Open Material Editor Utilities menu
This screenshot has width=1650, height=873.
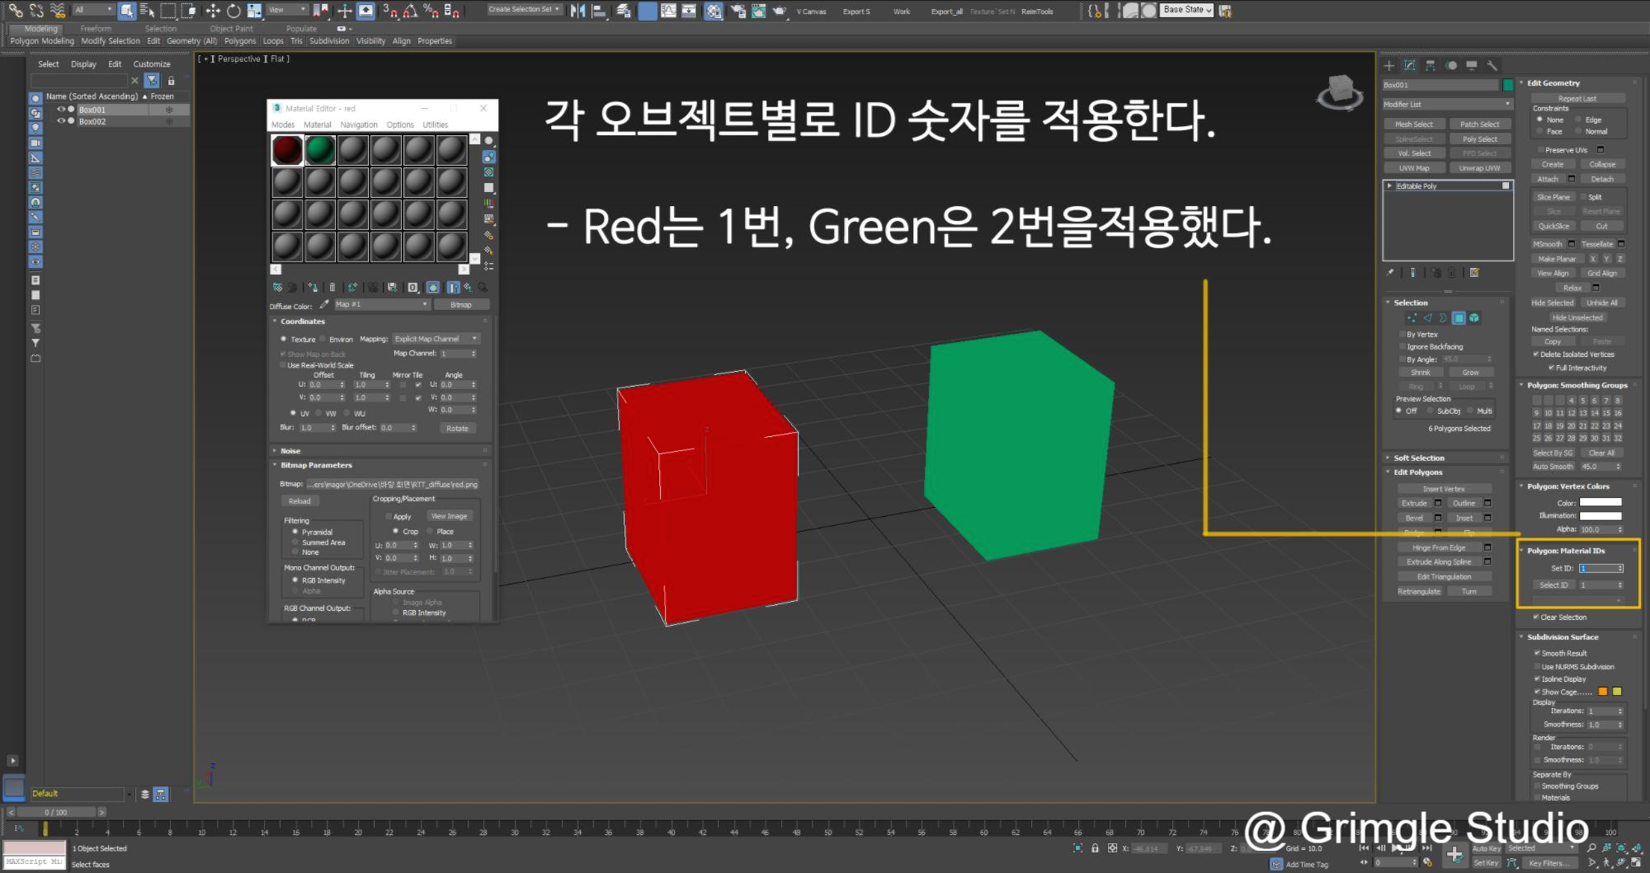(436, 124)
